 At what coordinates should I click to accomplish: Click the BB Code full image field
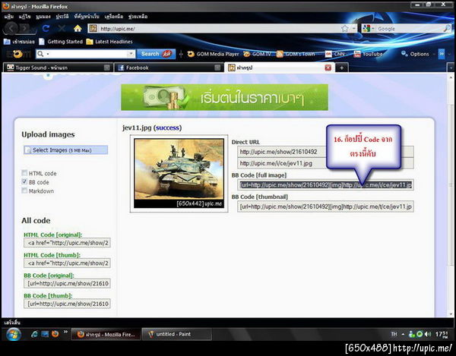tap(325, 185)
